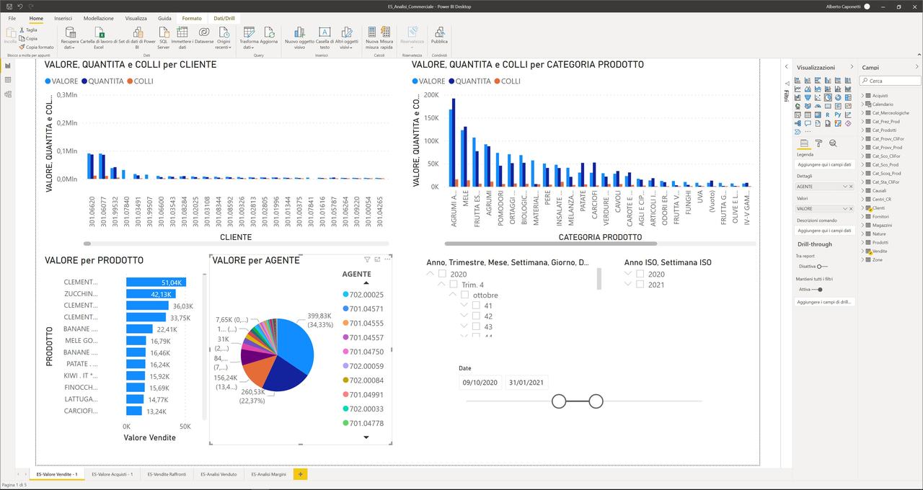Switch to Data view in left sidebar
Screen dimensions: 923x490
8,80
